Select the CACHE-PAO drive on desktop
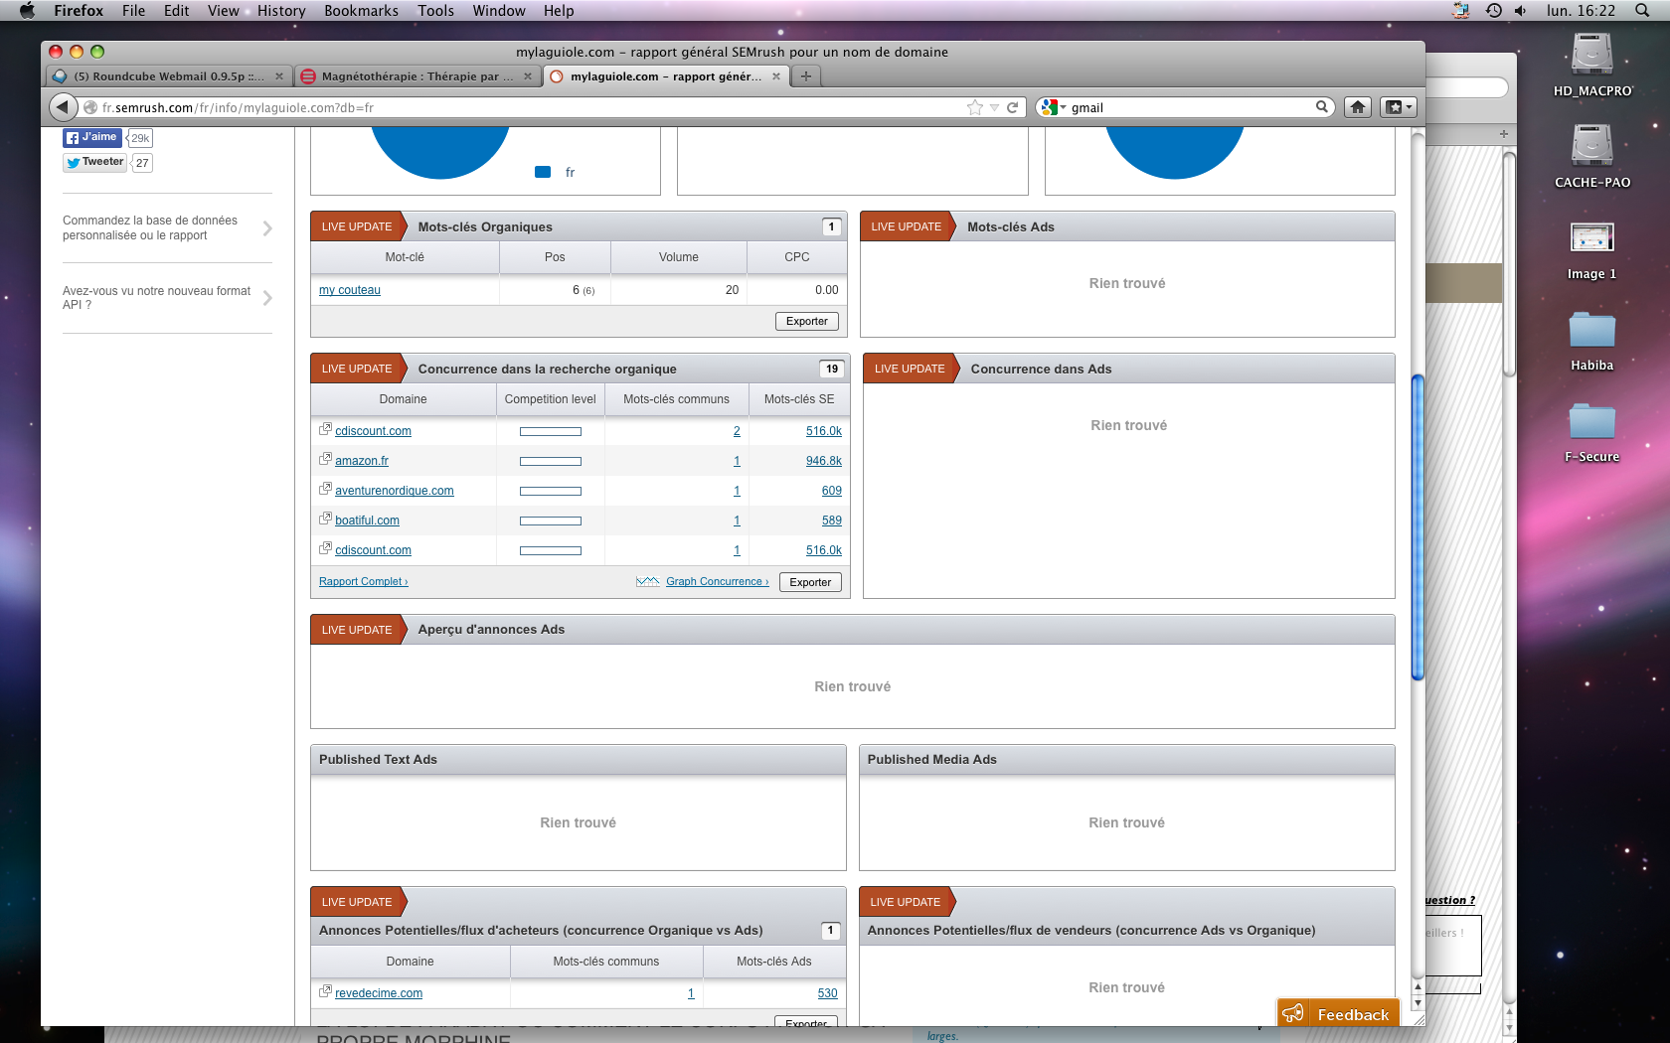The width and height of the screenshot is (1670, 1043). coord(1592,156)
